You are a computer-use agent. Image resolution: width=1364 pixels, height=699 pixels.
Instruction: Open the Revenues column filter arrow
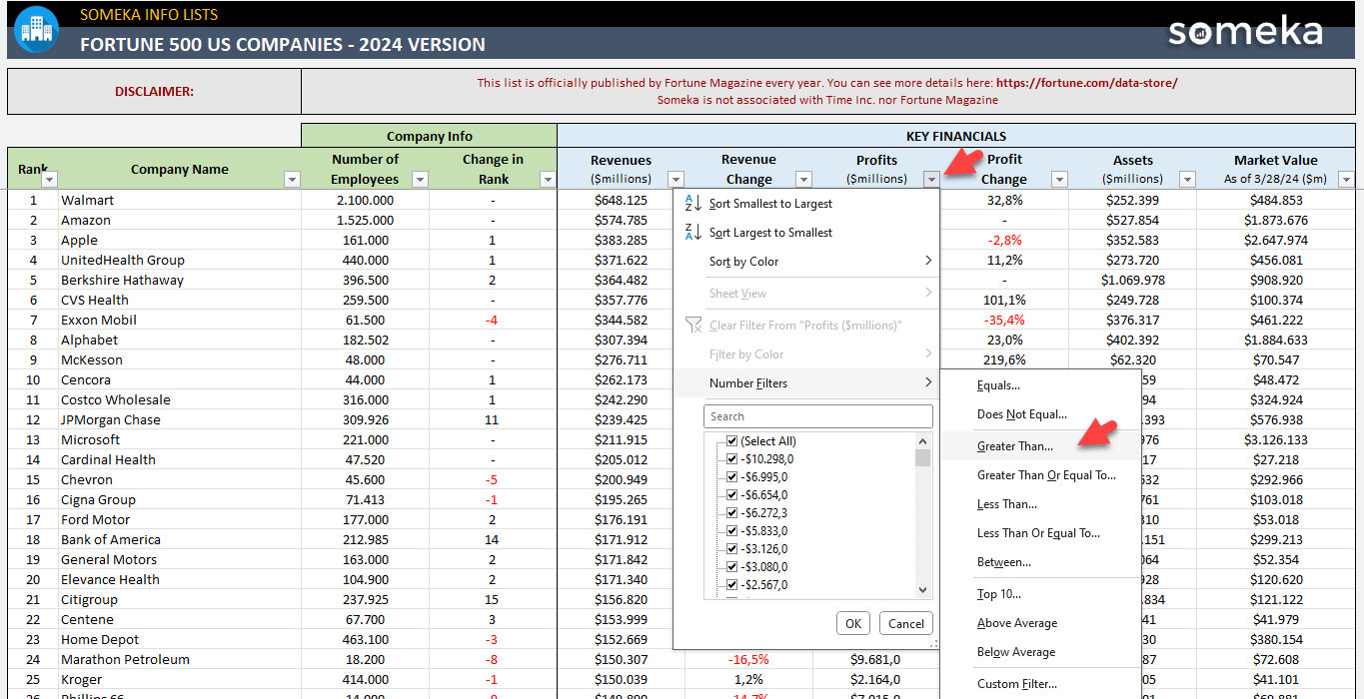click(x=676, y=180)
